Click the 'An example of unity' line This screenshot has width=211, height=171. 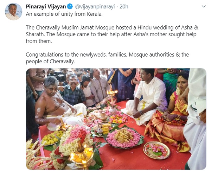[x=64, y=14]
